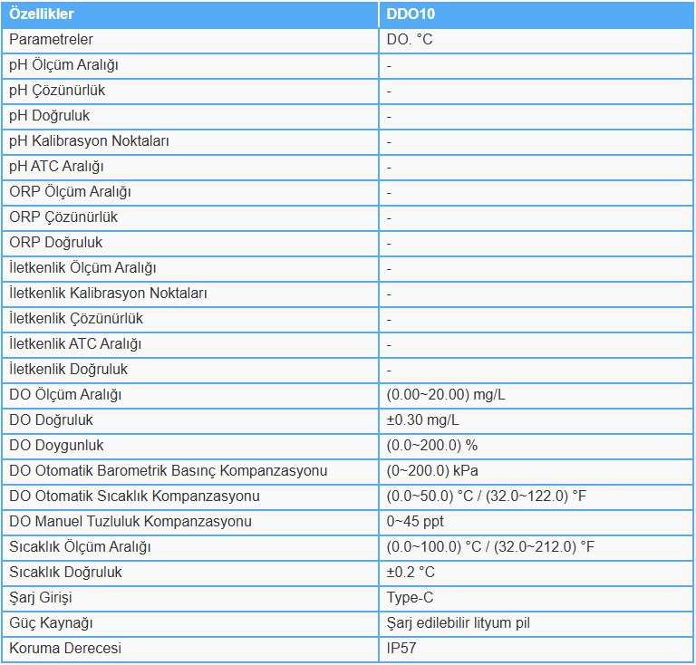The height and width of the screenshot is (665, 696).
Task: Click the 'ORP Doğruluk' label
Action: pos(56,243)
